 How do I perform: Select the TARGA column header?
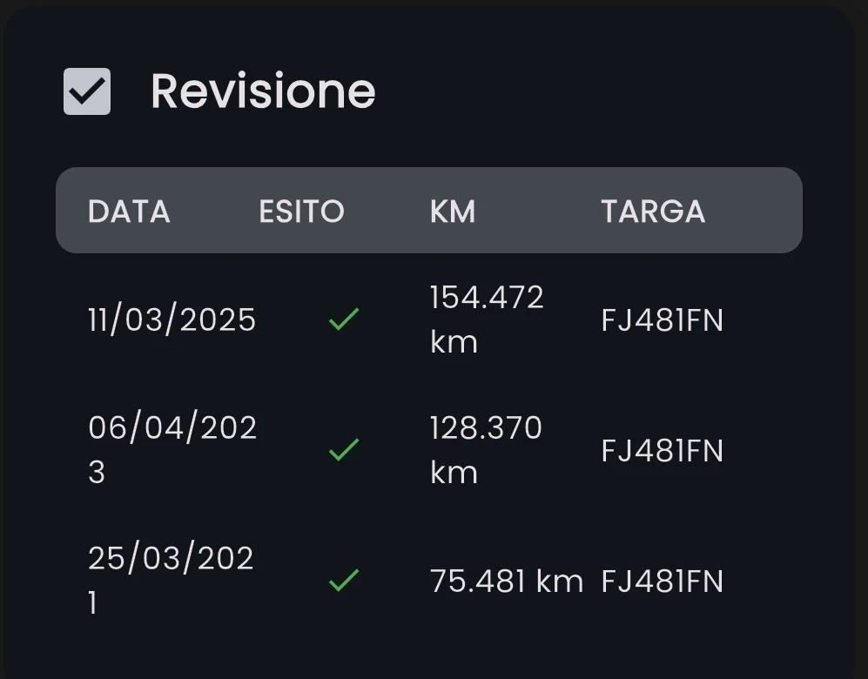pyautogui.click(x=653, y=212)
